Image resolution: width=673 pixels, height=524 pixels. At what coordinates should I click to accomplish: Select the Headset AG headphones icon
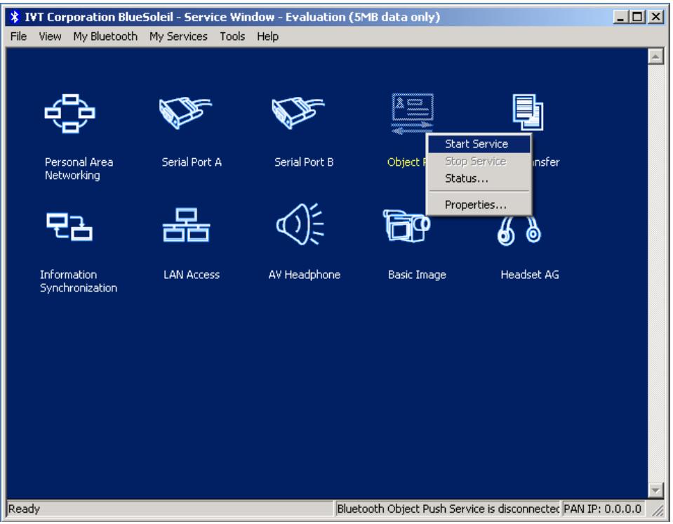[519, 231]
